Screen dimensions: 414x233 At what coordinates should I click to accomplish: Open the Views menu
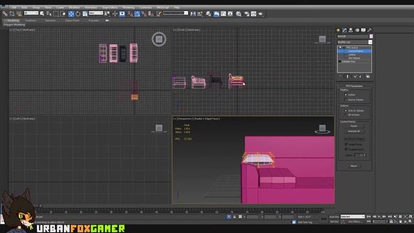click(48, 7)
